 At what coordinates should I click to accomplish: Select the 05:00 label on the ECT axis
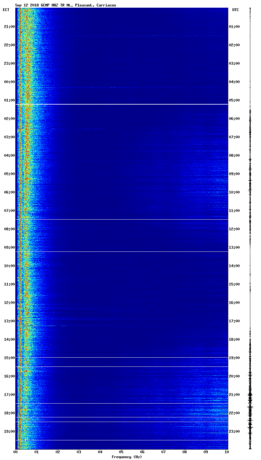pos(9,174)
